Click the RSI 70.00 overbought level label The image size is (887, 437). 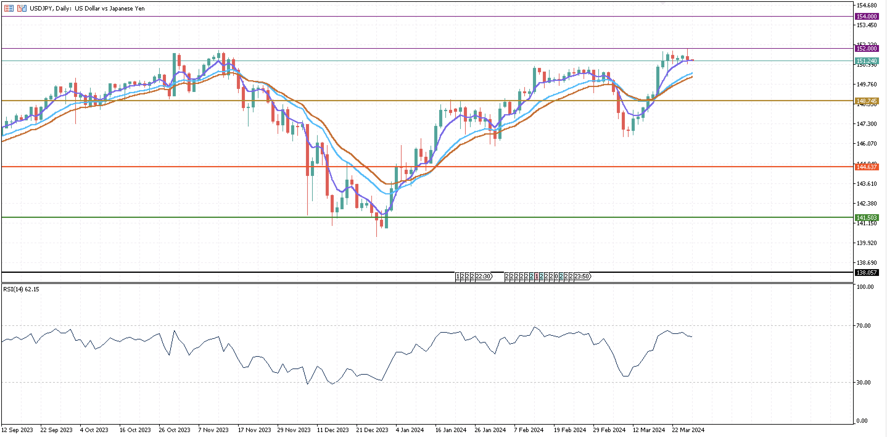863,326
